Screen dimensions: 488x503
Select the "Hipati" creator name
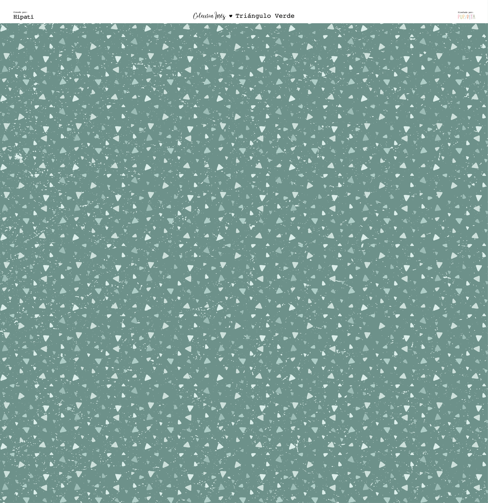tap(23, 17)
